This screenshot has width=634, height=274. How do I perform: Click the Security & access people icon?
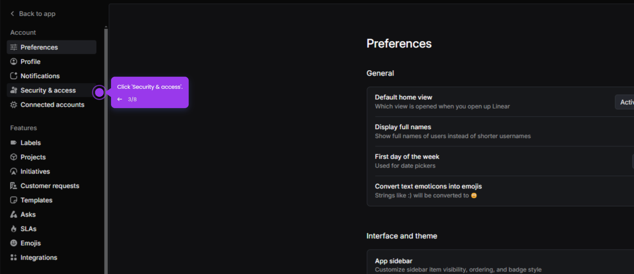[14, 90]
